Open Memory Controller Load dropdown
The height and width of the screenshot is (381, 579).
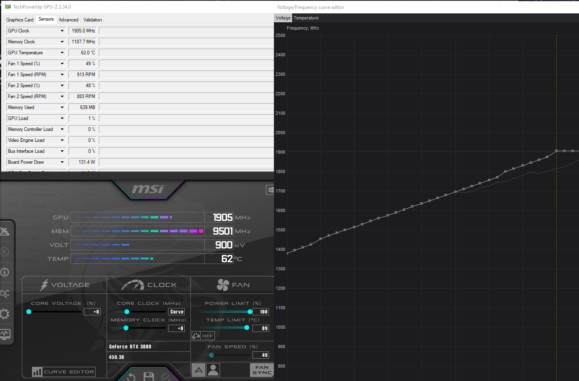[x=62, y=129]
